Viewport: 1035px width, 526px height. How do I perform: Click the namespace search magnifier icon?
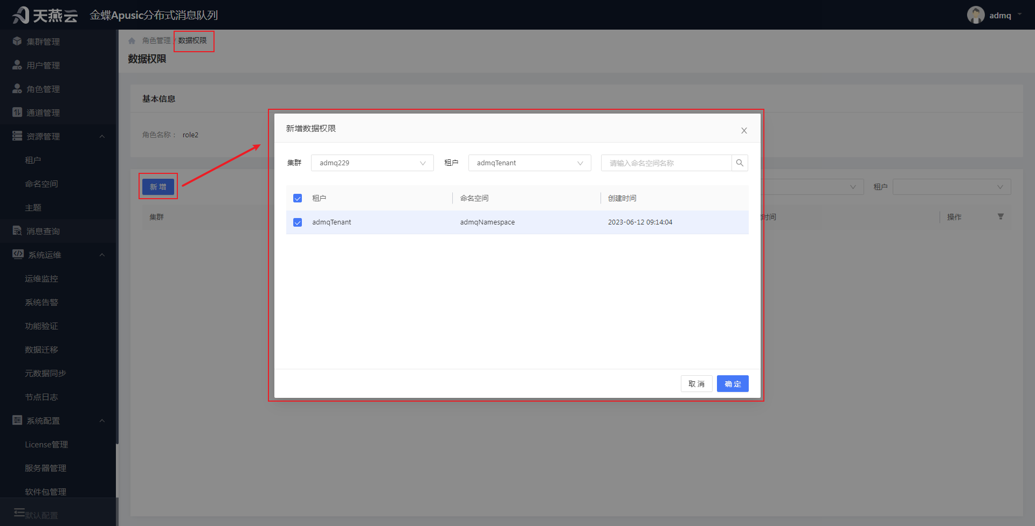point(740,163)
